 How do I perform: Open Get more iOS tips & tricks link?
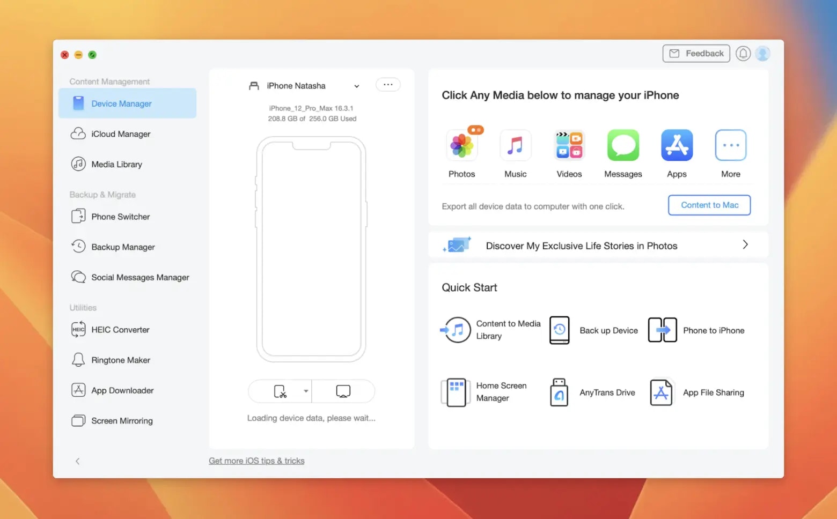coord(256,461)
